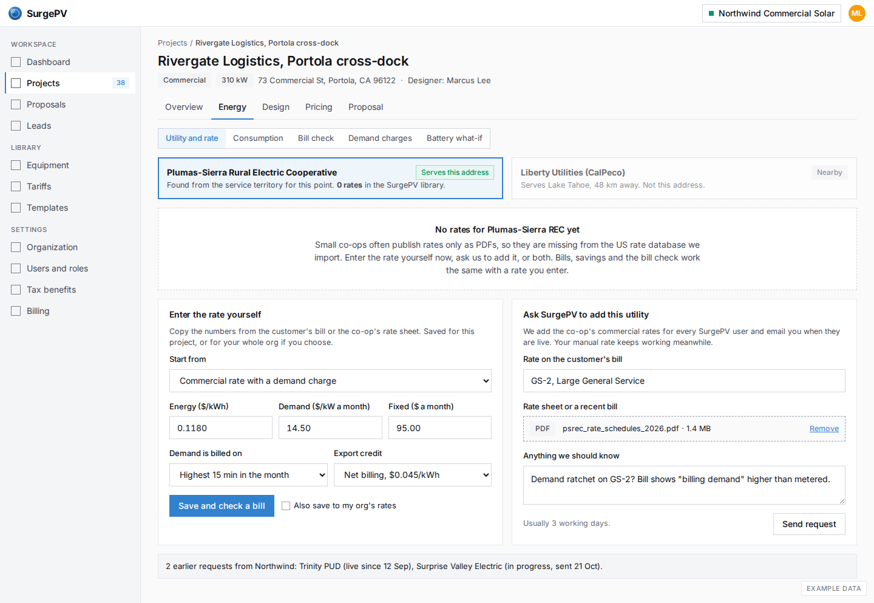Open the Export credit dropdown
This screenshot has width=874, height=603.
pos(413,475)
